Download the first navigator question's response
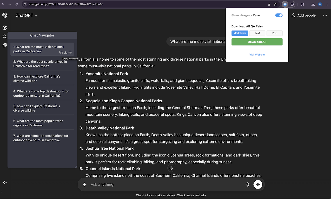The width and height of the screenshot is (331, 199). coord(65,52)
